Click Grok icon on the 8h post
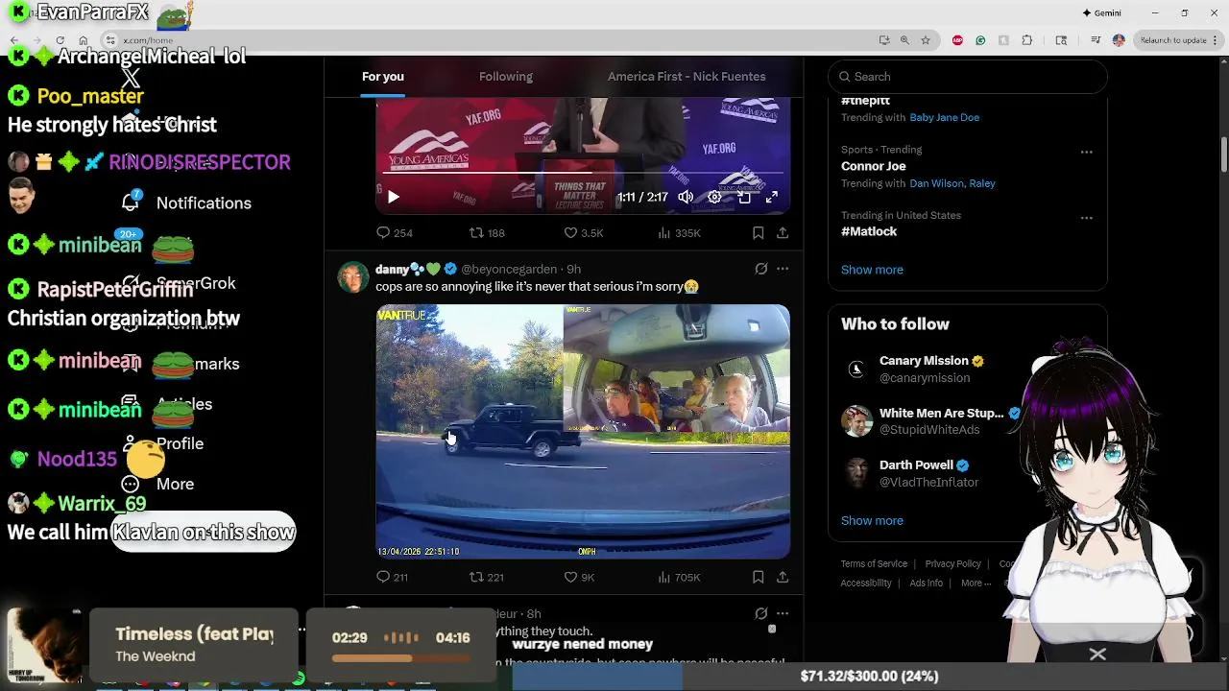This screenshot has width=1229, height=691. [x=760, y=613]
